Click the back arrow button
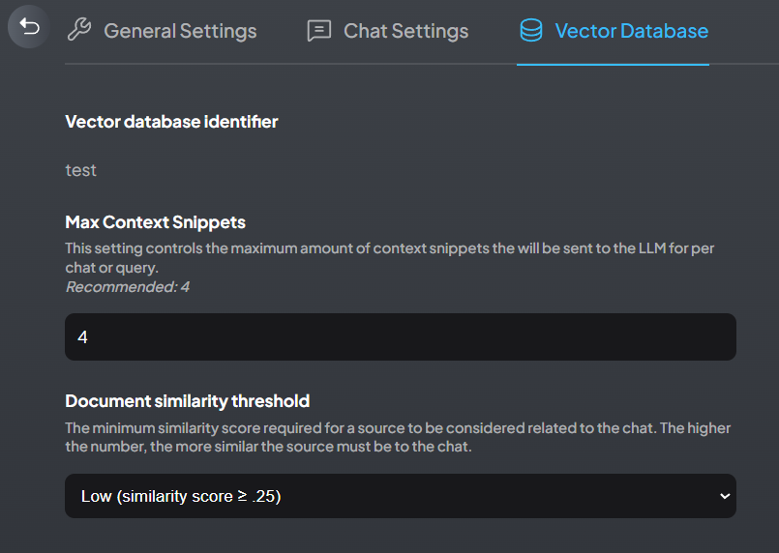This screenshot has width=779, height=553. pyautogui.click(x=30, y=29)
